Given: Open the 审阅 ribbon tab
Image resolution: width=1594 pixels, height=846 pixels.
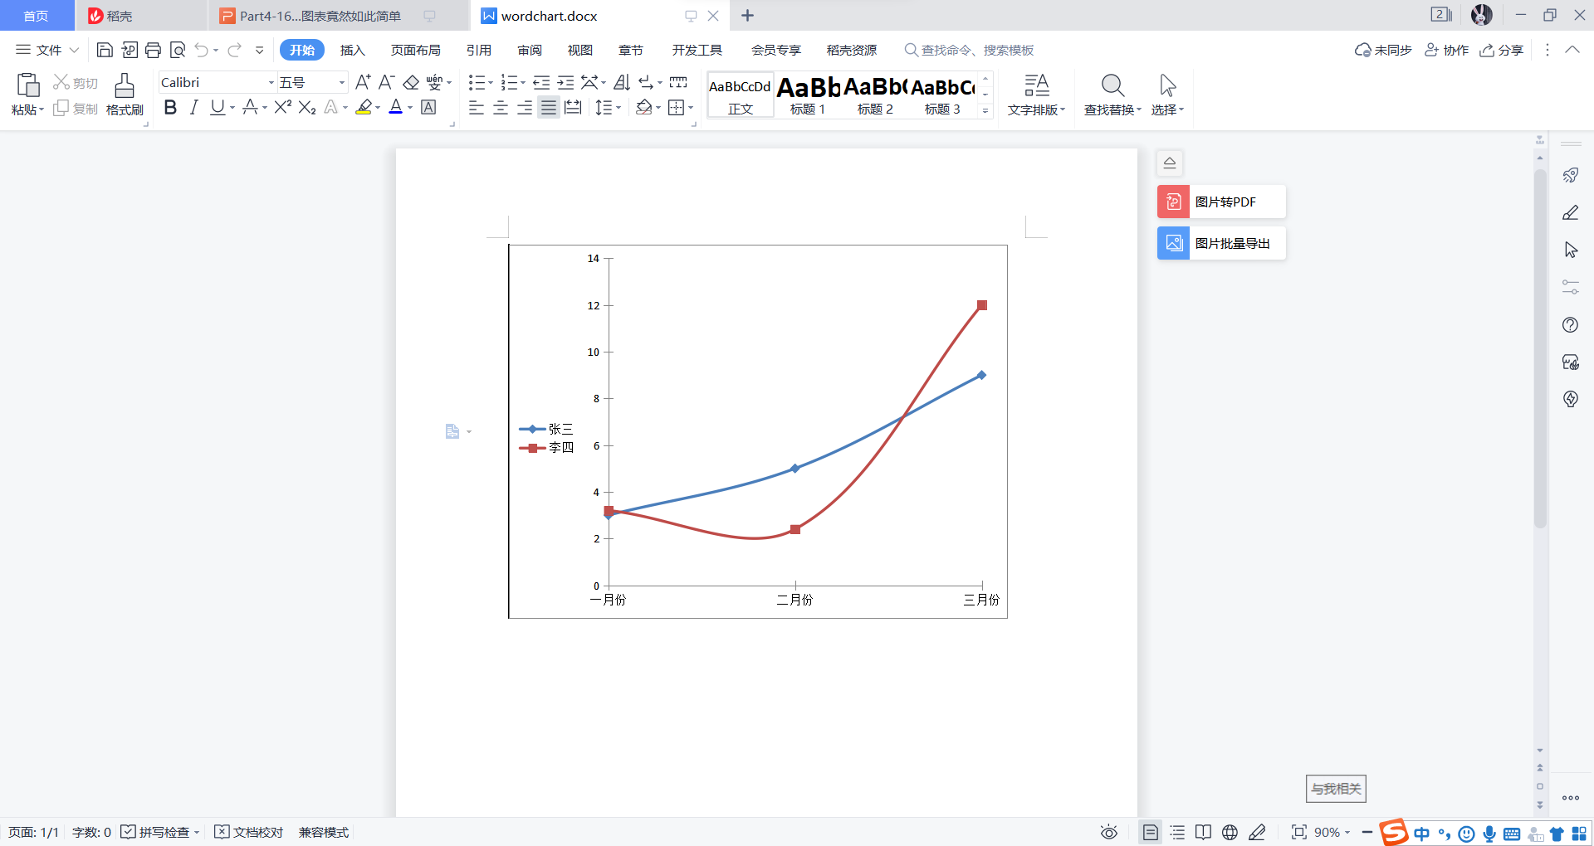Looking at the screenshot, I should click(x=530, y=50).
